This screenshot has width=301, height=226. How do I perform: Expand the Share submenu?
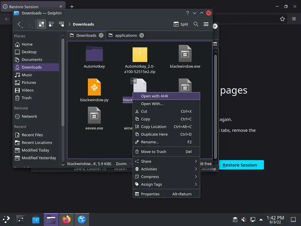click(166, 162)
